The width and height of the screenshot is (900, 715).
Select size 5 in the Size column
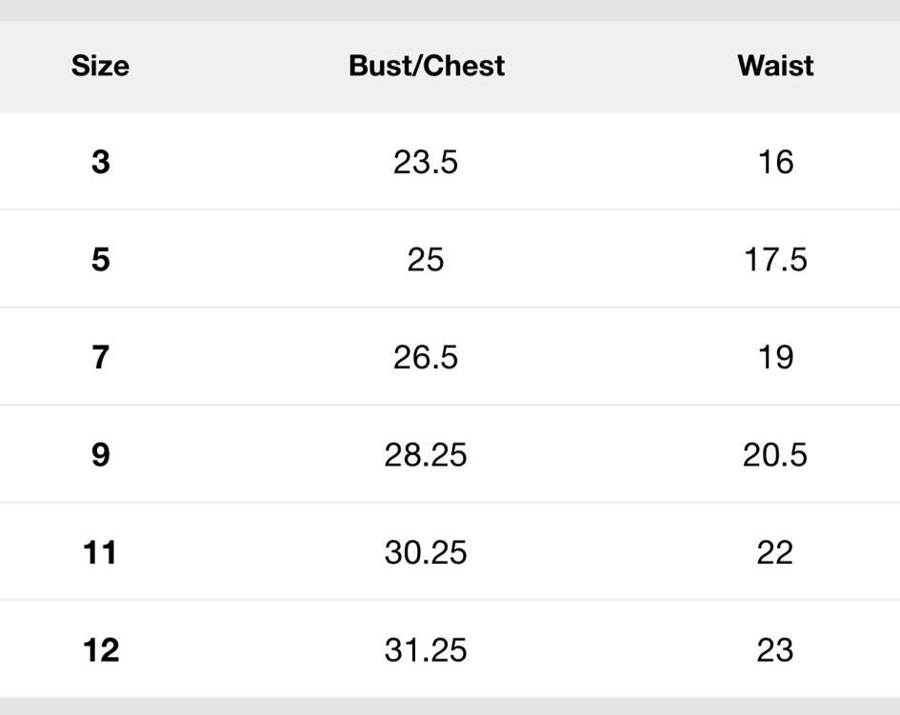[101, 259]
